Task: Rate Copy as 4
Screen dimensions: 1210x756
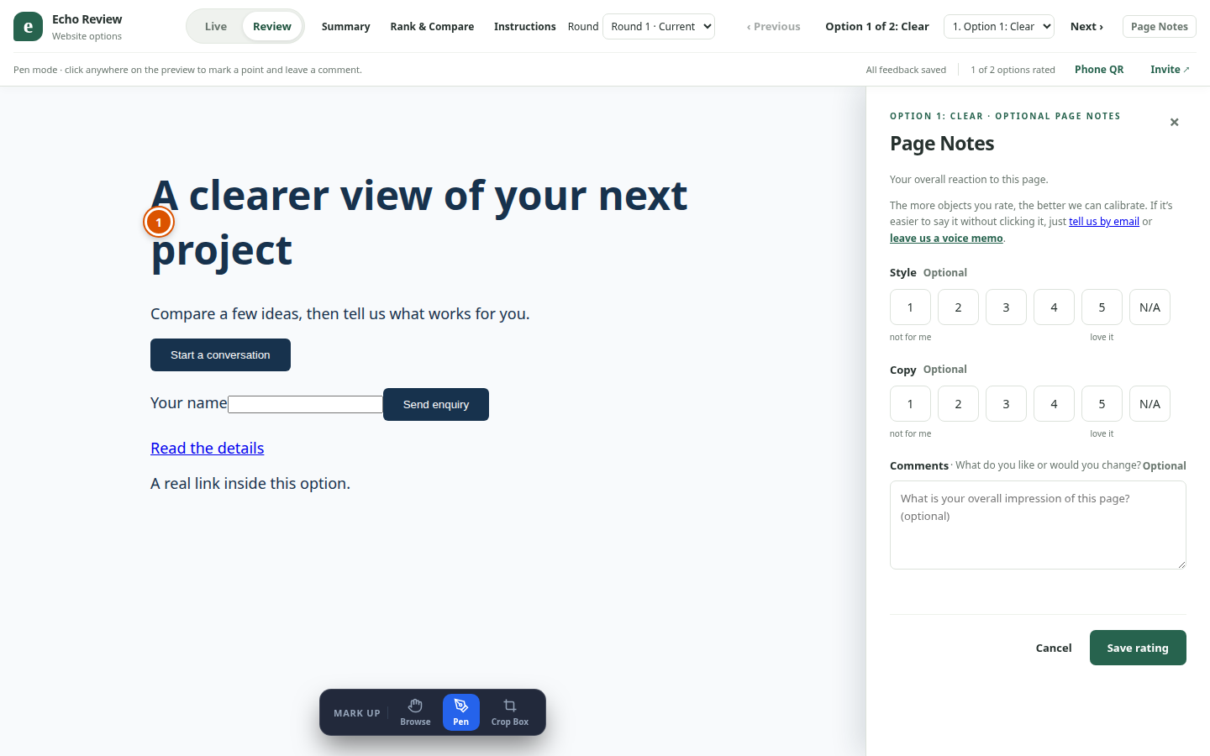Action: pos(1054,404)
